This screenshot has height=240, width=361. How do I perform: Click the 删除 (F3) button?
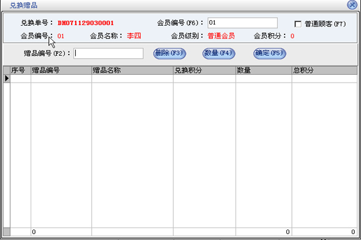tap(169, 53)
